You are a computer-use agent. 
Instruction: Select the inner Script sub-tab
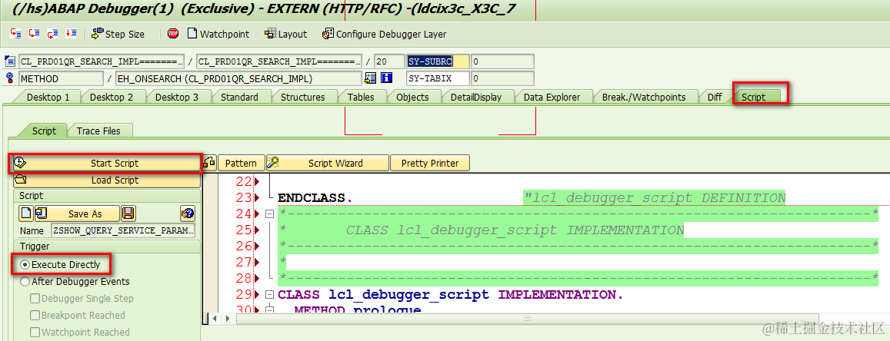pos(44,131)
